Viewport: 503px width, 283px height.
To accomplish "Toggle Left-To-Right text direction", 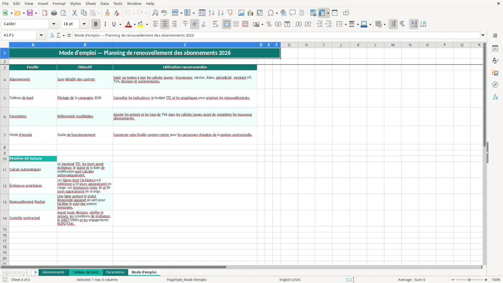I will point(393,24).
